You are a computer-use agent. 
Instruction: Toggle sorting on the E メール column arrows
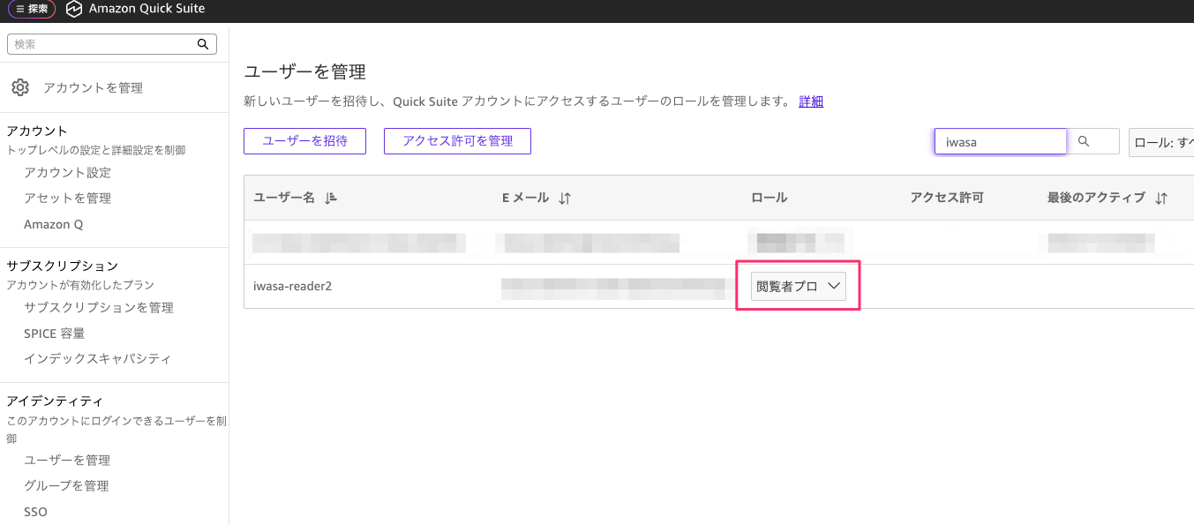pos(563,198)
